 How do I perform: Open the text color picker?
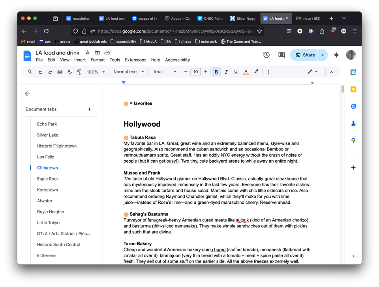tap(246, 72)
